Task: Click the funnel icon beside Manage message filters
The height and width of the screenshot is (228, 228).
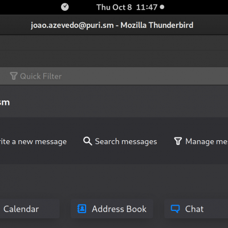Action: point(178,141)
